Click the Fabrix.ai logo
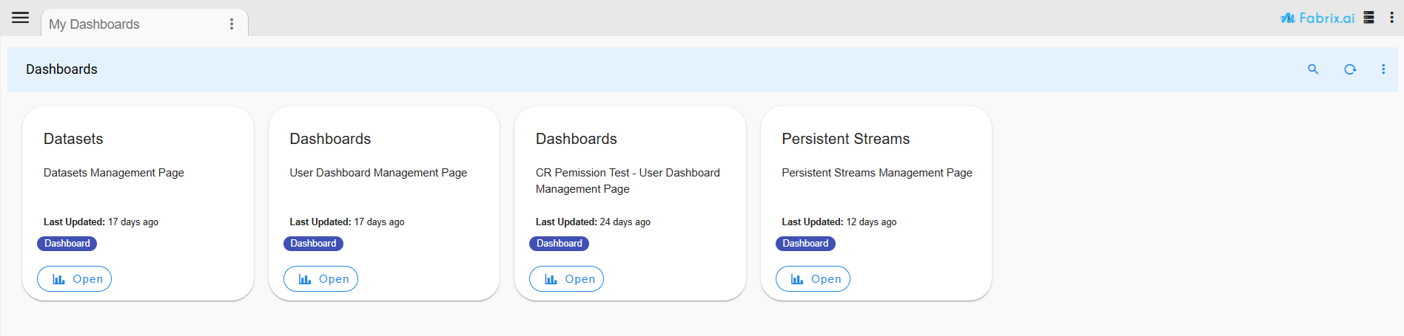This screenshot has width=1404, height=336. (1317, 18)
